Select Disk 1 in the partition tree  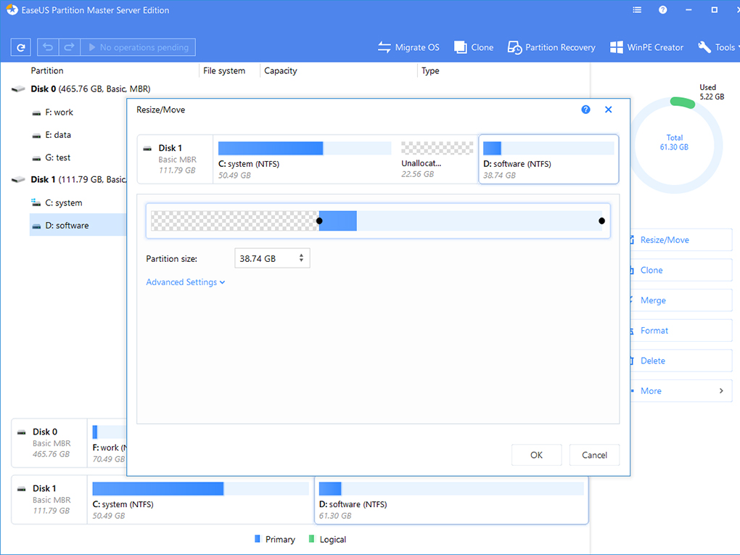(78, 179)
